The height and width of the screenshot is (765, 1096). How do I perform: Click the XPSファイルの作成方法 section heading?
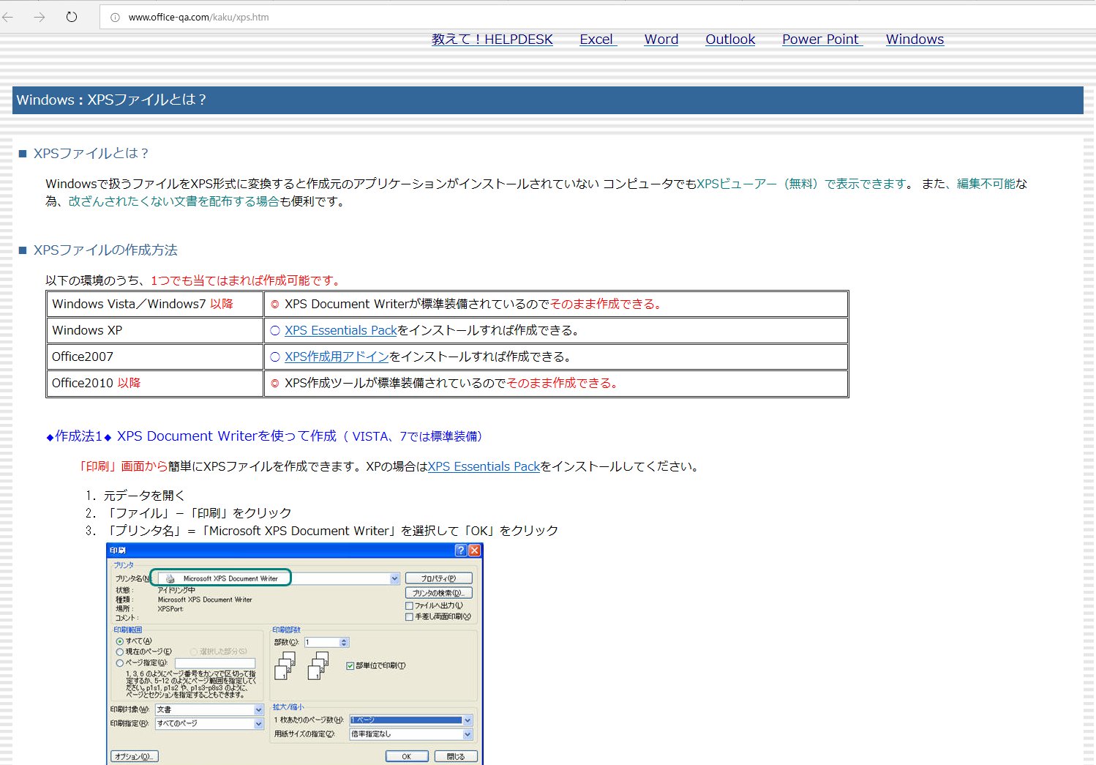(x=105, y=250)
